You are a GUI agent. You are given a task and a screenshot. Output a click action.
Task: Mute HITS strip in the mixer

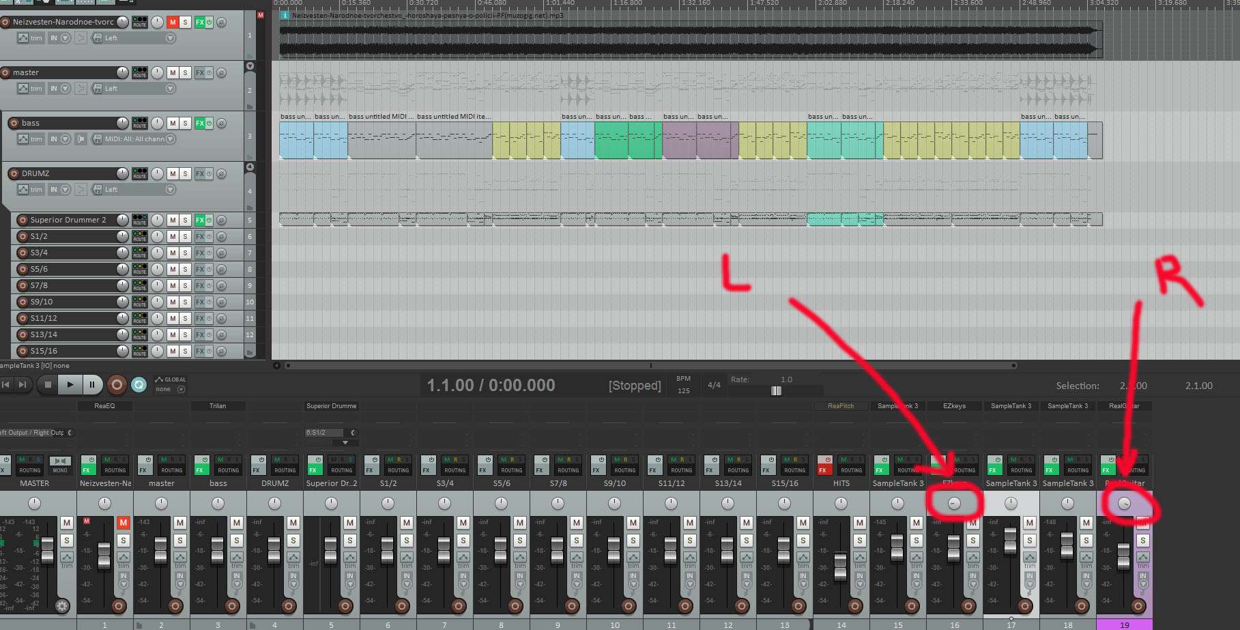tap(860, 523)
